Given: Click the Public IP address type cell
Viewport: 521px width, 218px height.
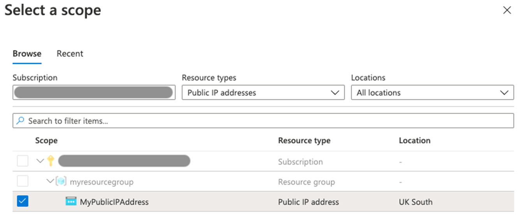Looking at the screenshot, I should pos(308,202).
